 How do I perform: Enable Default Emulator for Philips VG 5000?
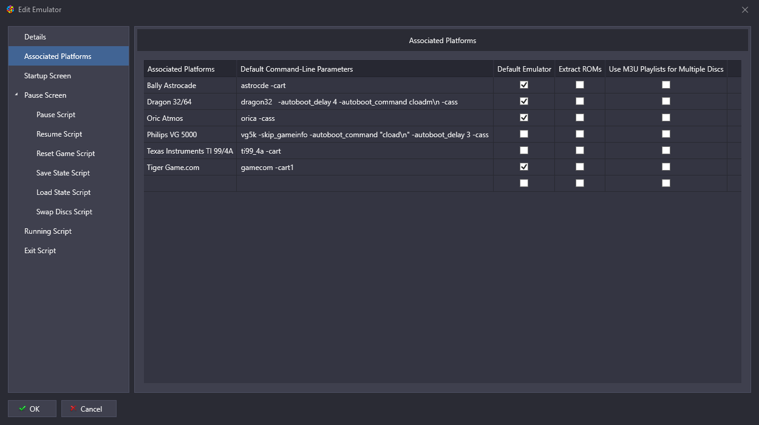point(524,134)
